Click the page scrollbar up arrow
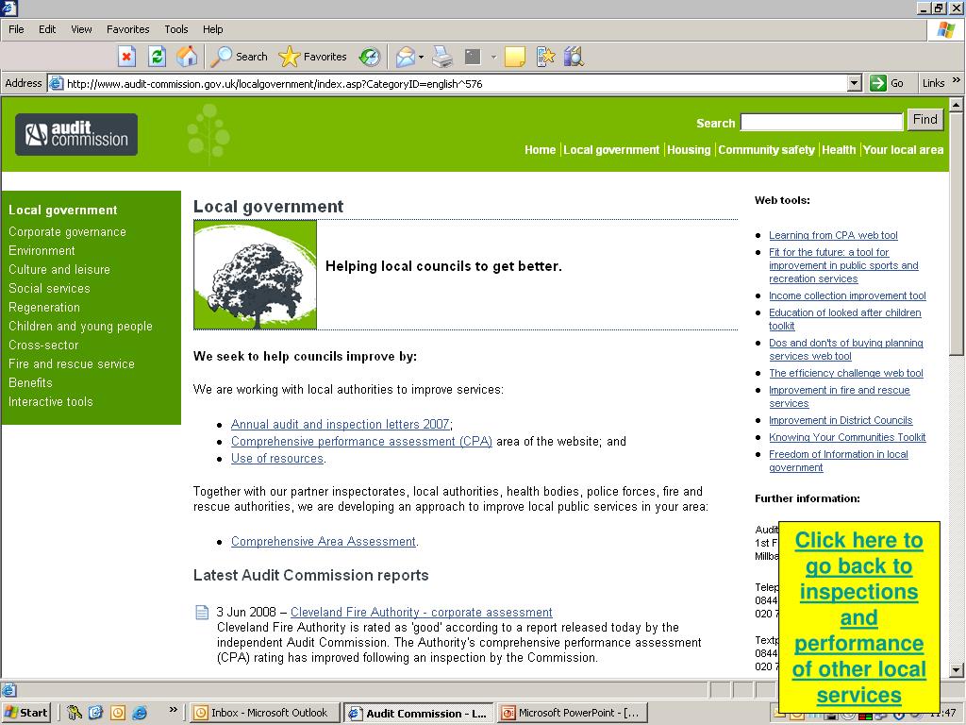The image size is (966, 725). pyautogui.click(x=957, y=105)
